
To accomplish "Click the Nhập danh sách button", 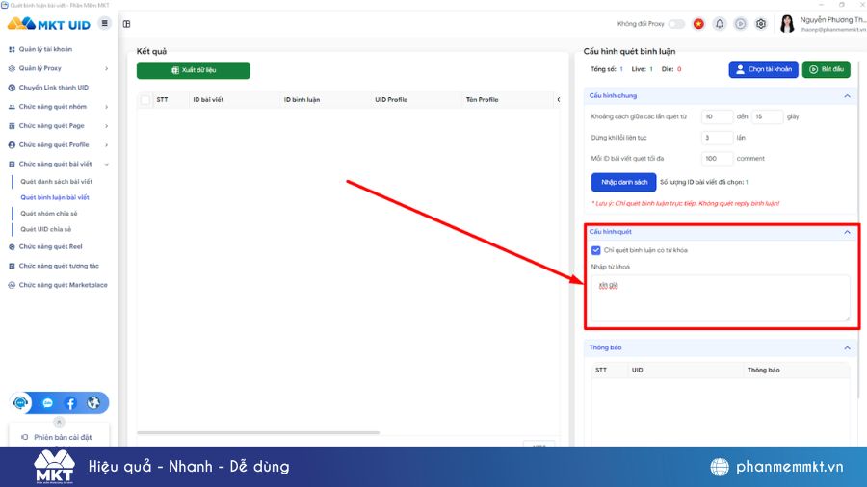I will (623, 182).
